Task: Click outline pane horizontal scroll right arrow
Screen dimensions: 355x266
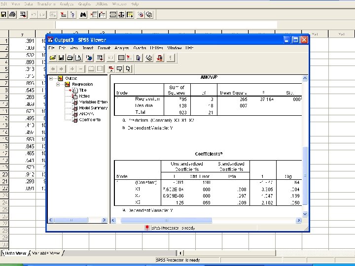Action: click(x=104, y=220)
